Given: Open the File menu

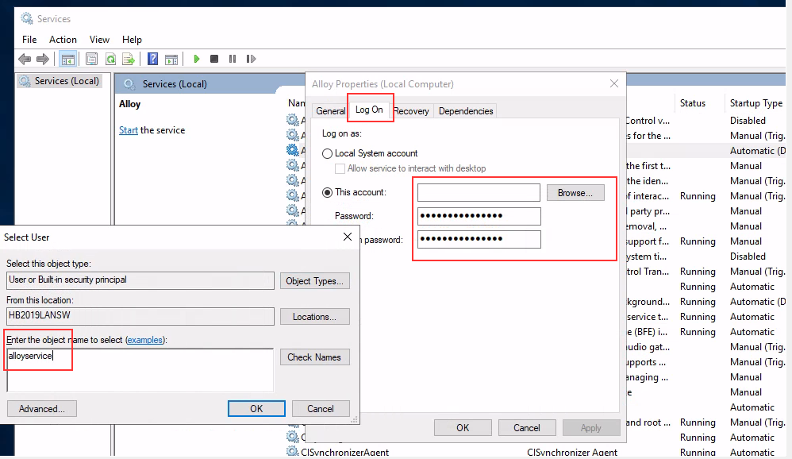Looking at the screenshot, I should [29, 40].
